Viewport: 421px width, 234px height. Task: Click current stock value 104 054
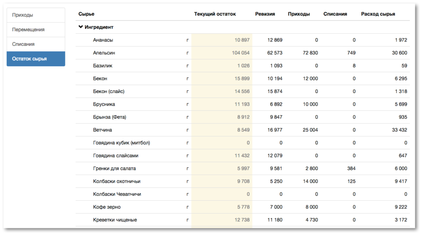pos(241,53)
